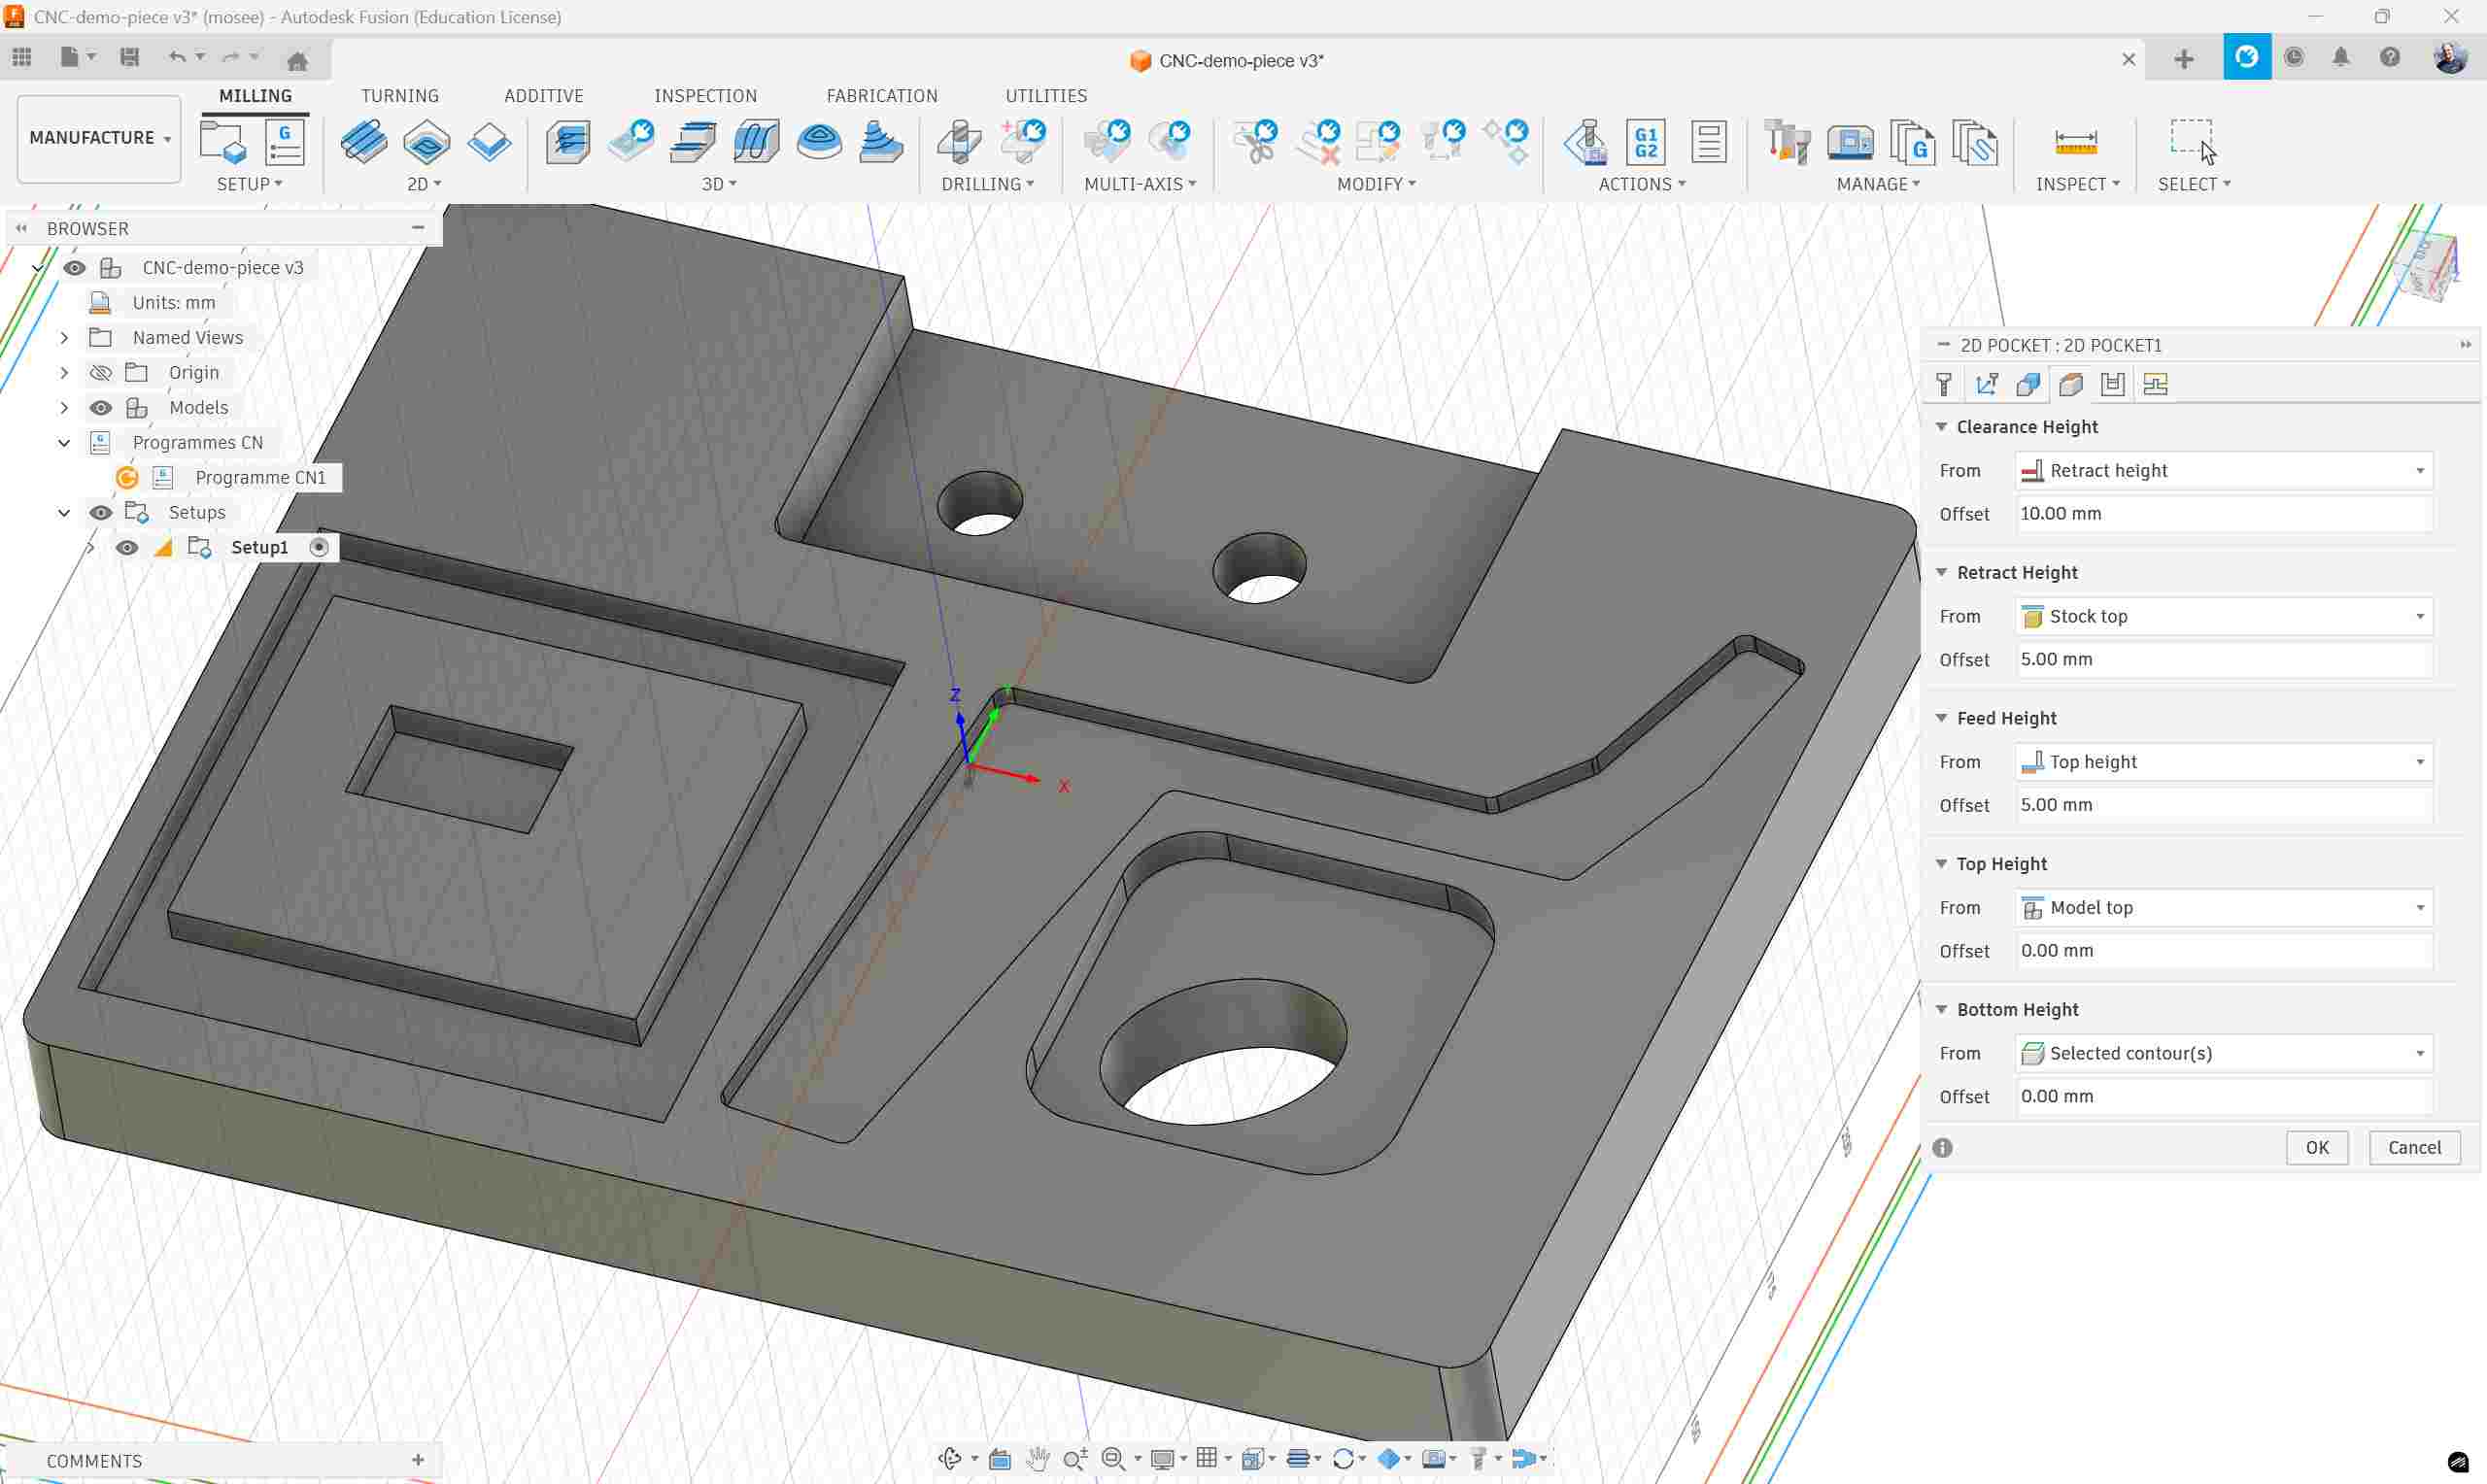Select the Adaptive Clearing 3D icon
2487x1484 pixels.
[568, 142]
